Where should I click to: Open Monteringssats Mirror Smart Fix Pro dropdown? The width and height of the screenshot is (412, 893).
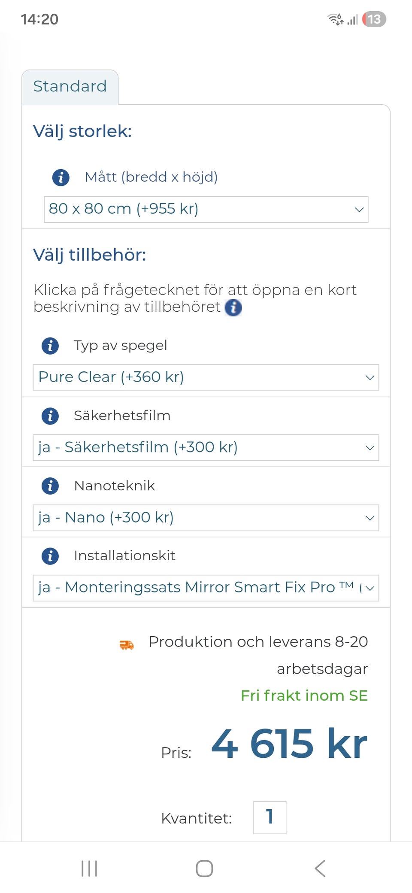tap(206, 588)
